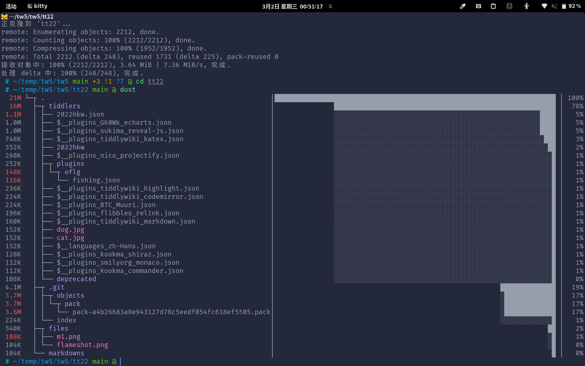Click the 540K size of files
The height and width of the screenshot is (366, 585).
[13, 328]
